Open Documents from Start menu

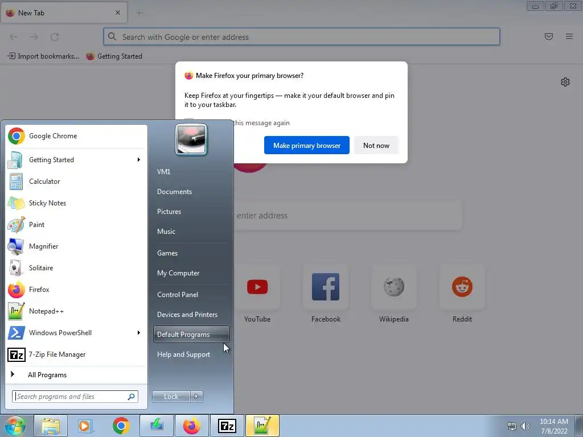pyautogui.click(x=191, y=192)
